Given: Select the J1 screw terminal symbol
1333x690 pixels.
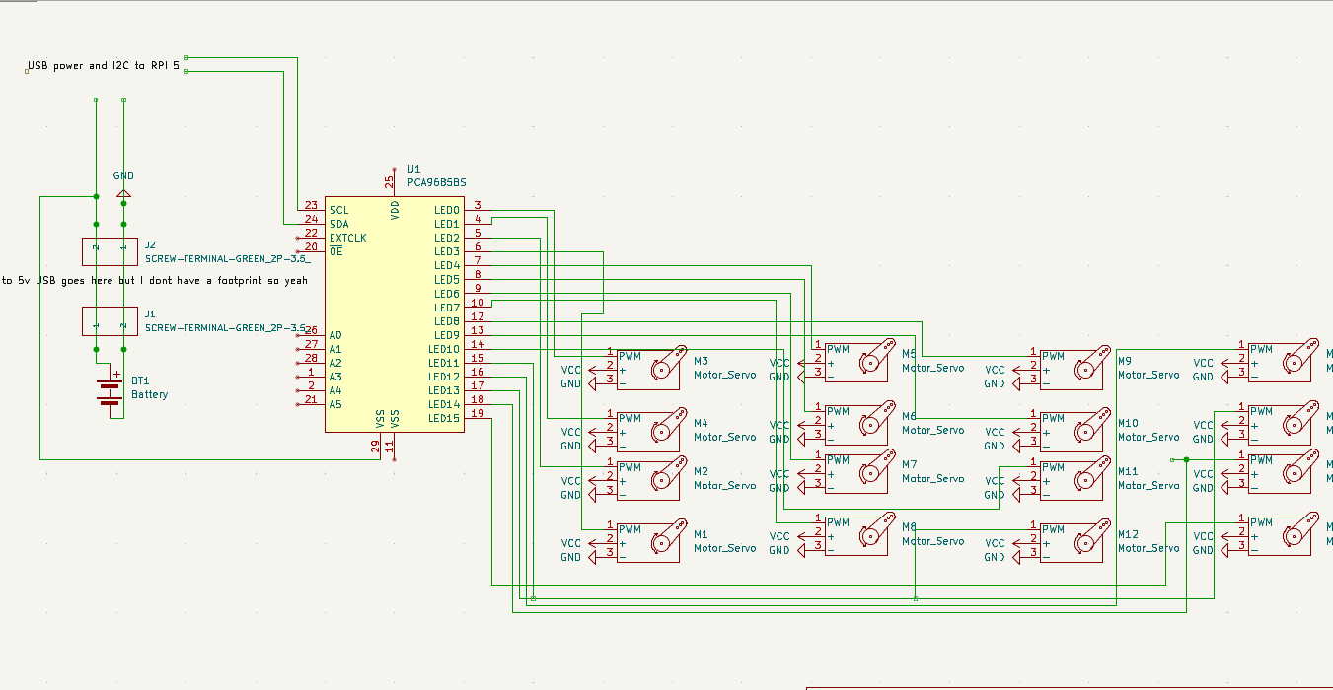Looking at the screenshot, I should click(109, 321).
